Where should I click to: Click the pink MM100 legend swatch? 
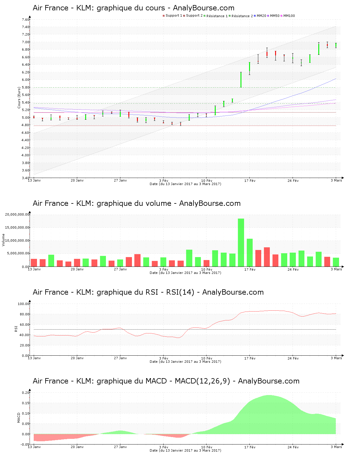[x=281, y=16]
